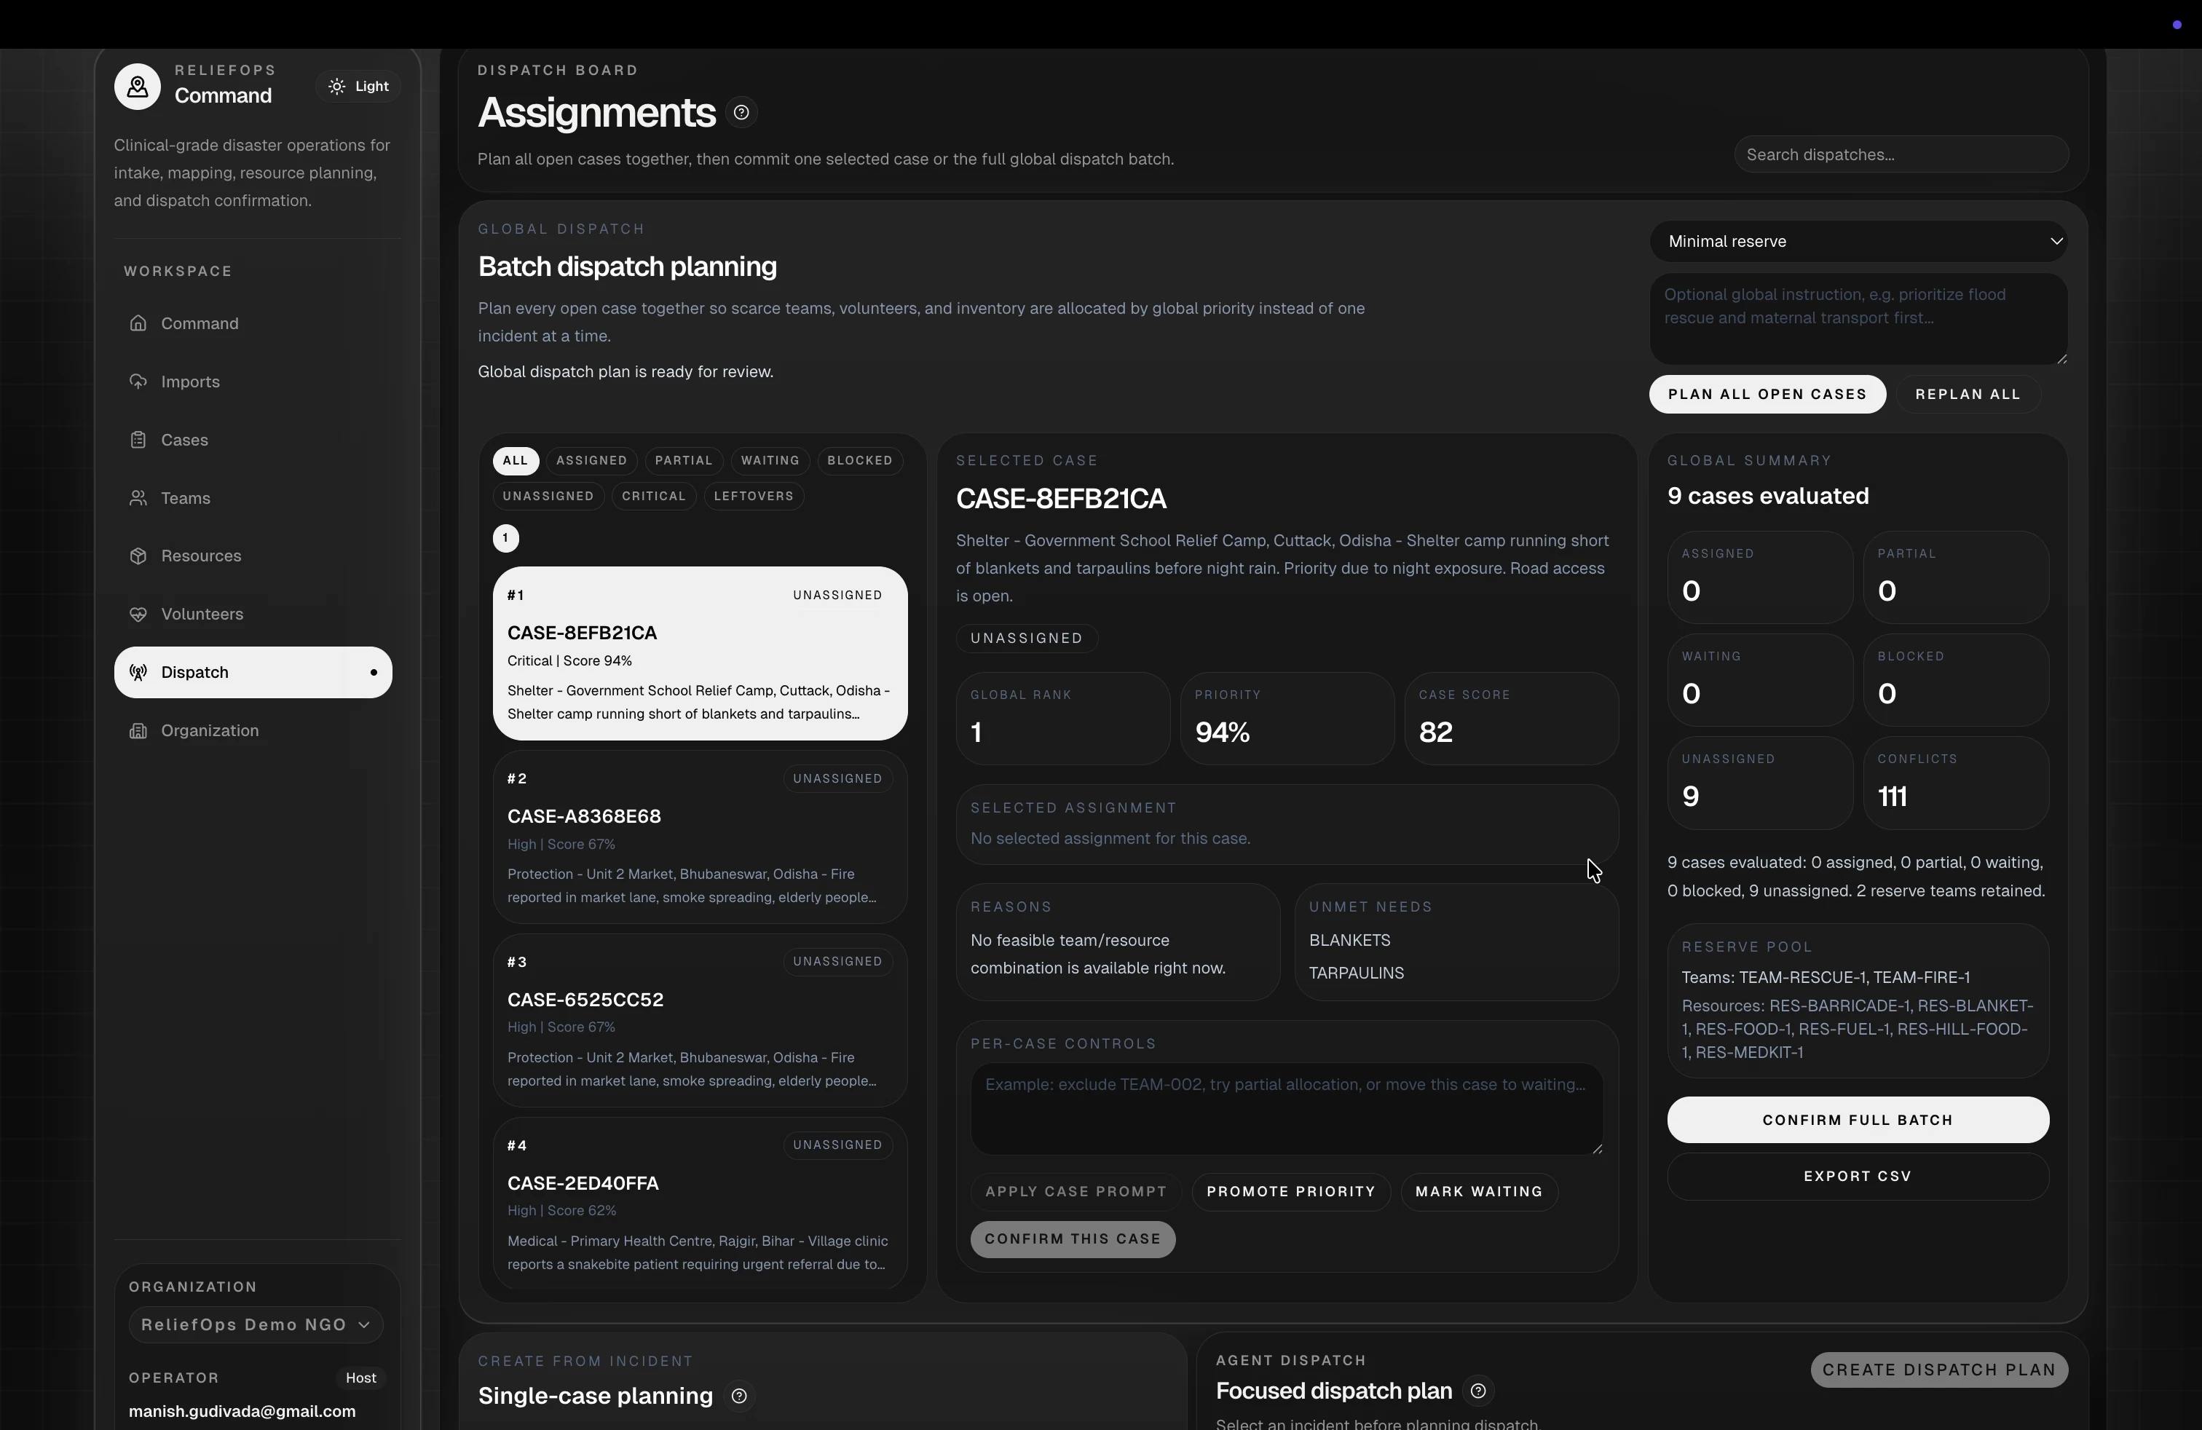The image size is (2202, 1430).
Task: Navigate to the Resources page
Action: click(x=253, y=556)
